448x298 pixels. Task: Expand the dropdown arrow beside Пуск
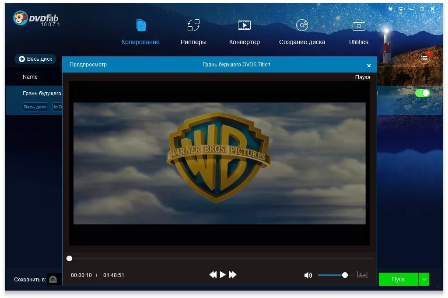(424, 279)
